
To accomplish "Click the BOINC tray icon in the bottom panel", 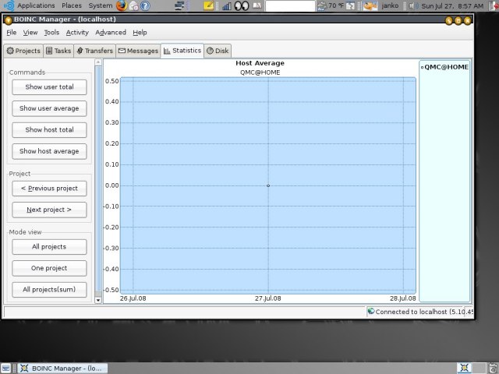I will (x=465, y=368).
